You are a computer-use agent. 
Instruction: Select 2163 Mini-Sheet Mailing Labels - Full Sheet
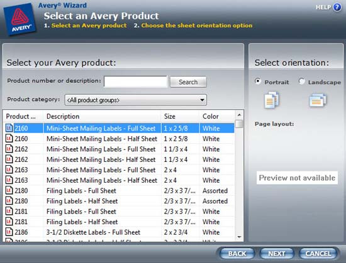tap(119, 169)
